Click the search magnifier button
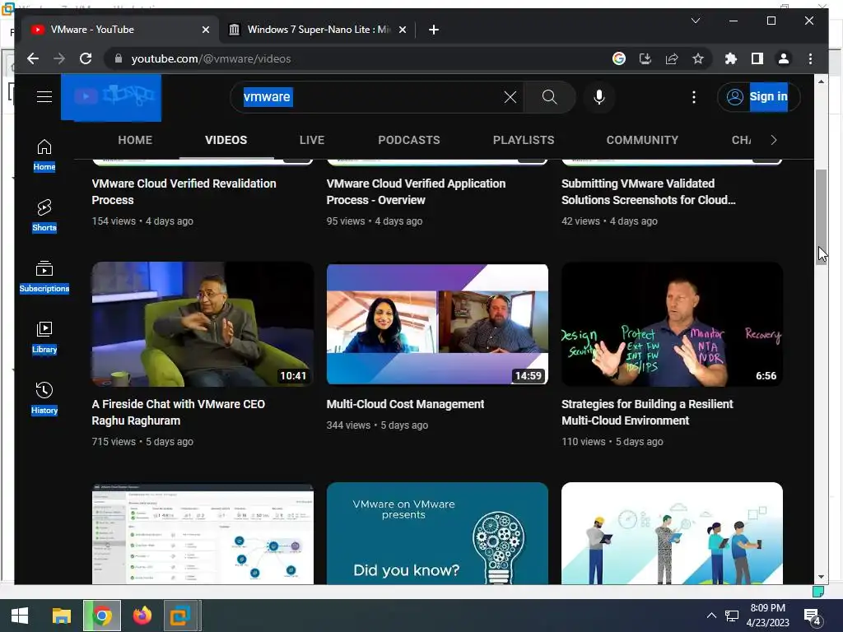This screenshot has height=632, width=843. coord(549,97)
